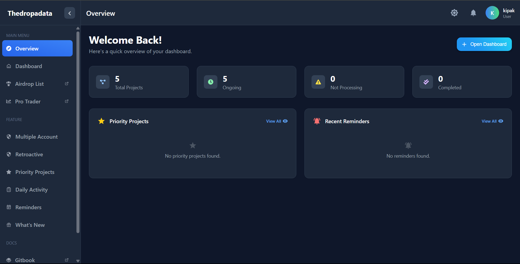Go to Dashboard in main menu
Screen dimensions: 520x264
29,66
